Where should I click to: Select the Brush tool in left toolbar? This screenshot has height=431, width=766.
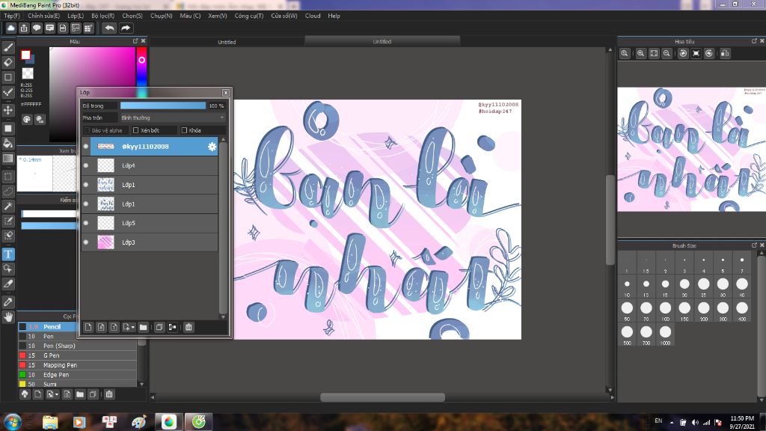point(8,47)
